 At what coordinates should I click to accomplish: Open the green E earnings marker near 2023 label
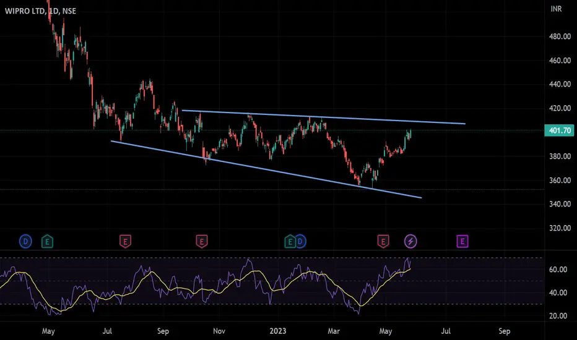click(290, 242)
